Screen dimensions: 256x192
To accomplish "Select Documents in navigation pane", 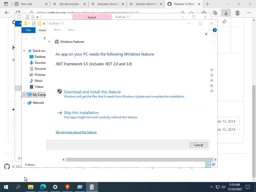I will pos(37,69).
